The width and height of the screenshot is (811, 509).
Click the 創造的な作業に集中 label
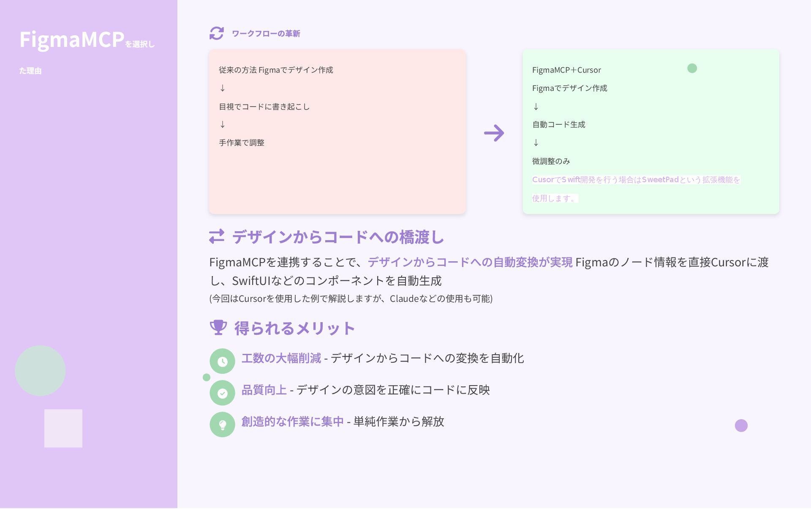click(292, 421)
